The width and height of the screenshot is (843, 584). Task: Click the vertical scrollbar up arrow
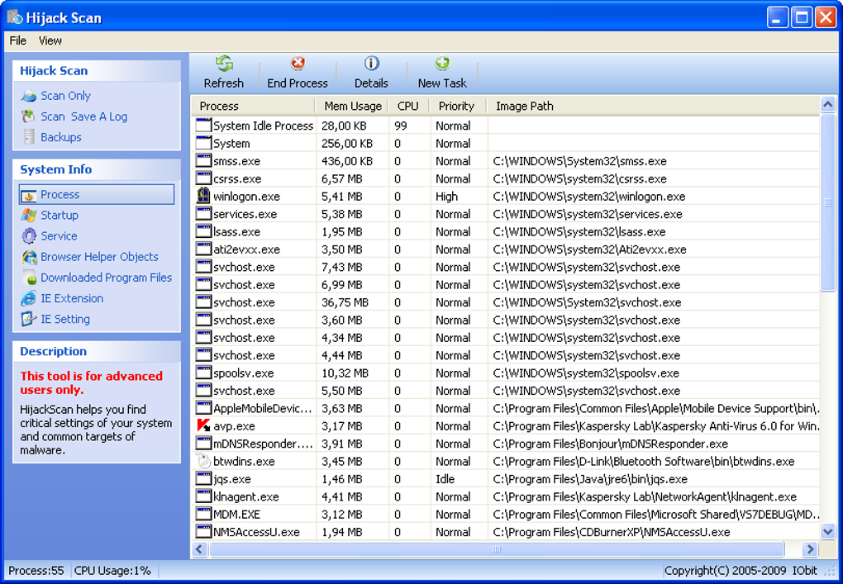[x=828, y=105]
